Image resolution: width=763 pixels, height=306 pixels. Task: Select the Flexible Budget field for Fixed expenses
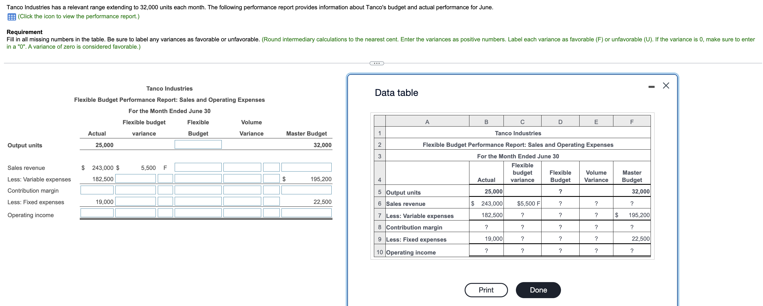[198, 202]
